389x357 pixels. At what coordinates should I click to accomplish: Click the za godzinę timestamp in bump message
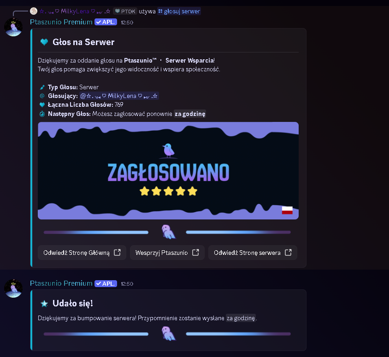point(241,318)
